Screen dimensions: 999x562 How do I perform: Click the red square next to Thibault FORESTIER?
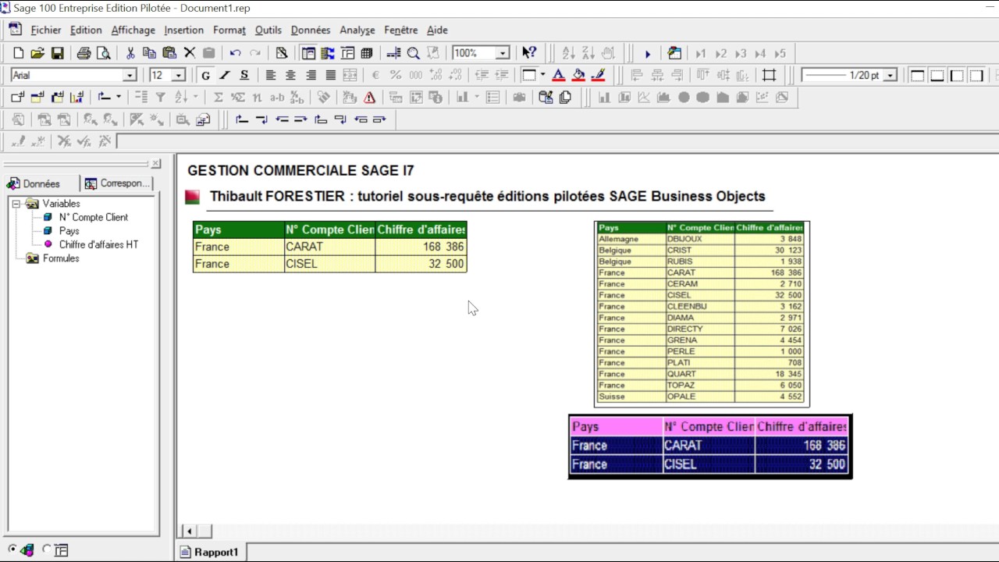tap(192, 197)
